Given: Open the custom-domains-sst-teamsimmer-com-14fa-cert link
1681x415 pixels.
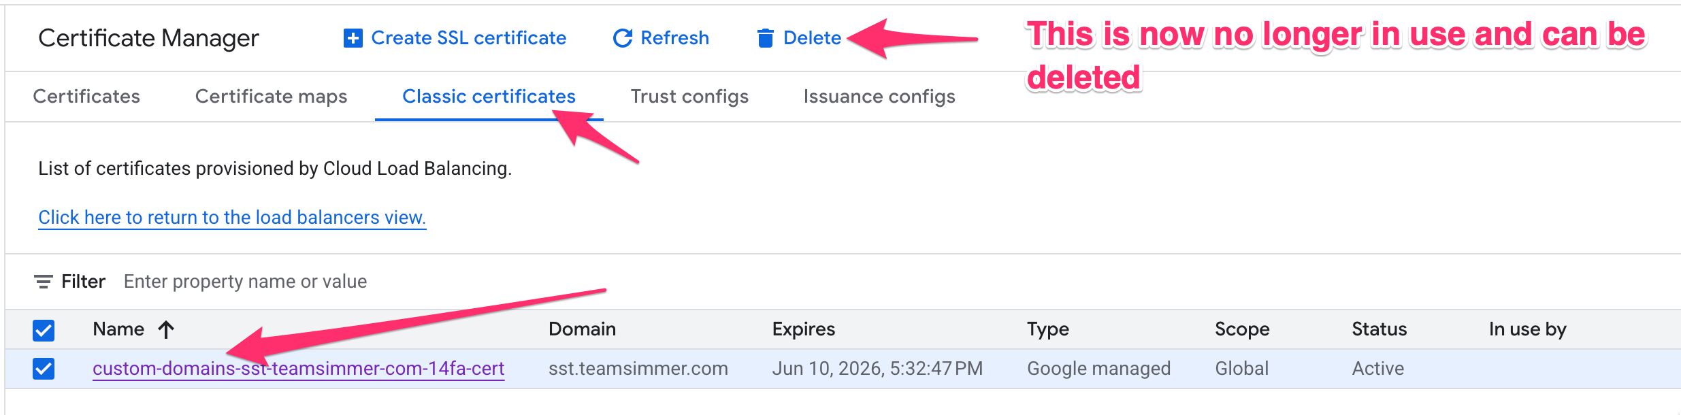Looking at the screenshot, I should 298,369.
